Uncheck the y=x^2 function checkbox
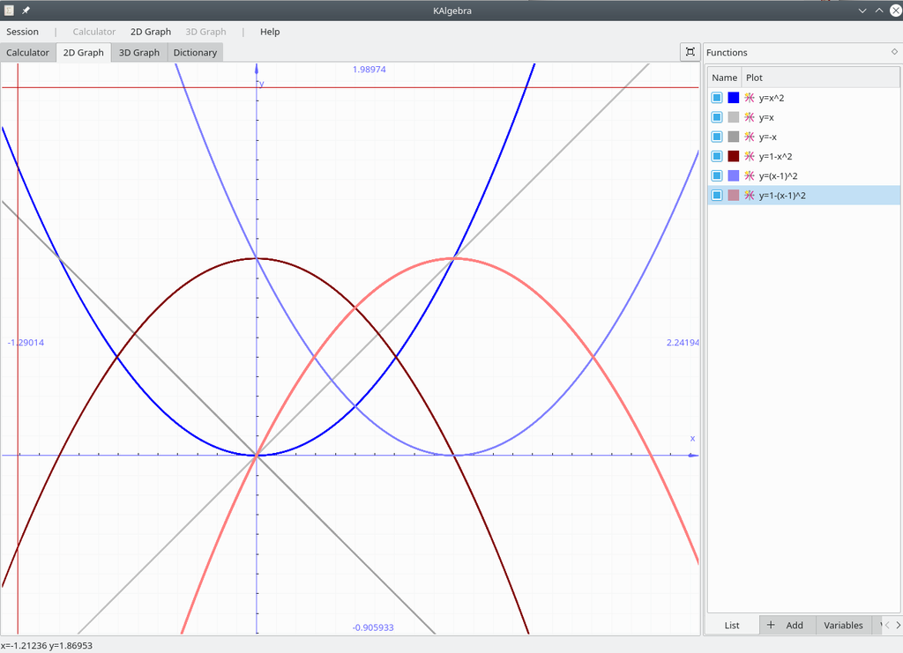 tap(717, 98)
